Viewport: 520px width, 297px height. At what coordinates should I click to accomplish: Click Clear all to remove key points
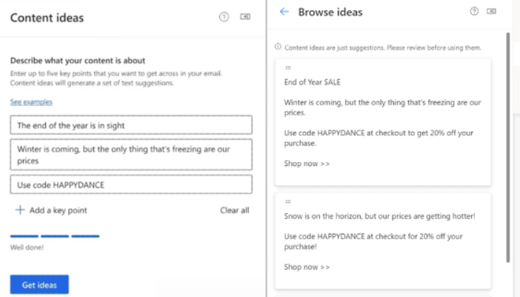(x=235, y=210)
